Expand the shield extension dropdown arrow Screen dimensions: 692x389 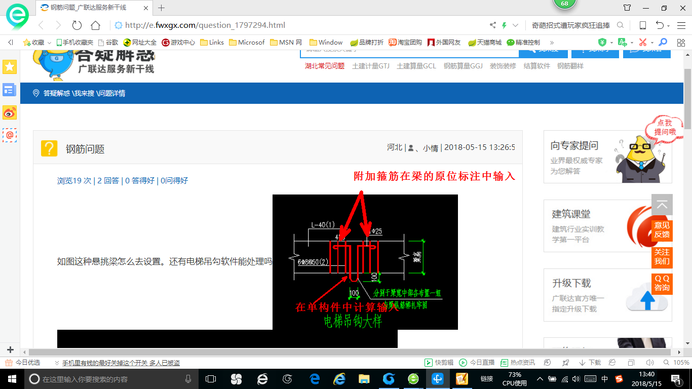[x=611, y=43]
